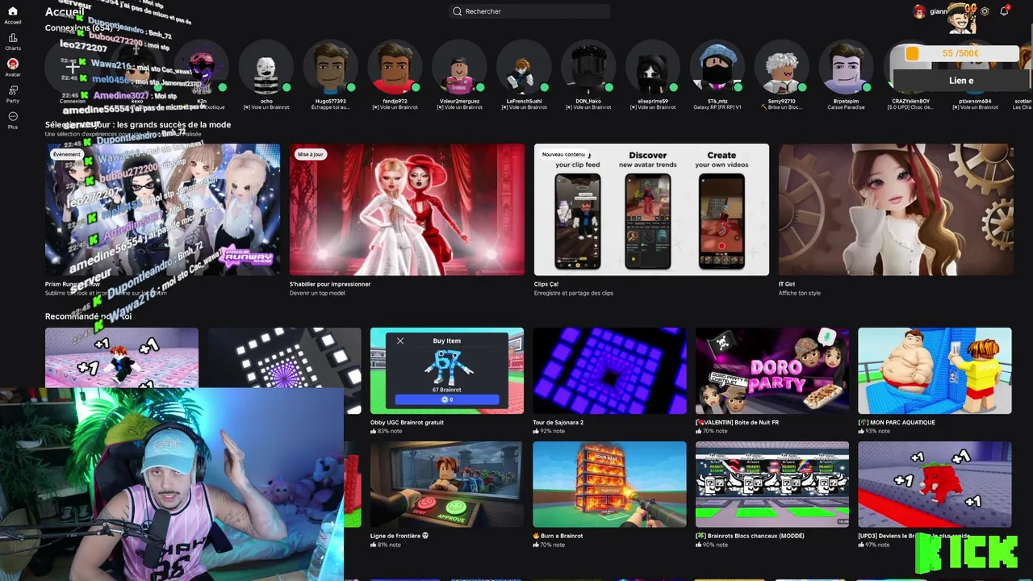Click Caisse Paradise status under Brpatapim
Image resolution: width=1033 pixels, height=581 pixels.
pos(847,107)
